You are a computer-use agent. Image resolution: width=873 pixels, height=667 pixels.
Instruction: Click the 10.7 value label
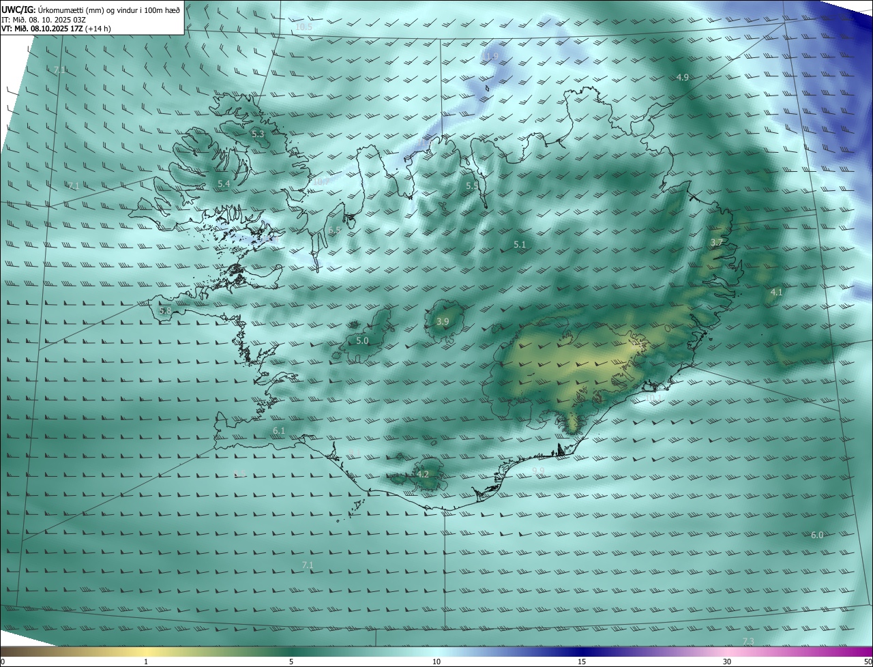pyautogui.click(x=321, y=181)
